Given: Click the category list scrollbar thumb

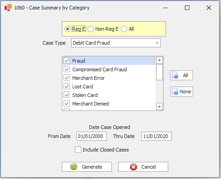Looking at the screenshot, I should 159,72.
